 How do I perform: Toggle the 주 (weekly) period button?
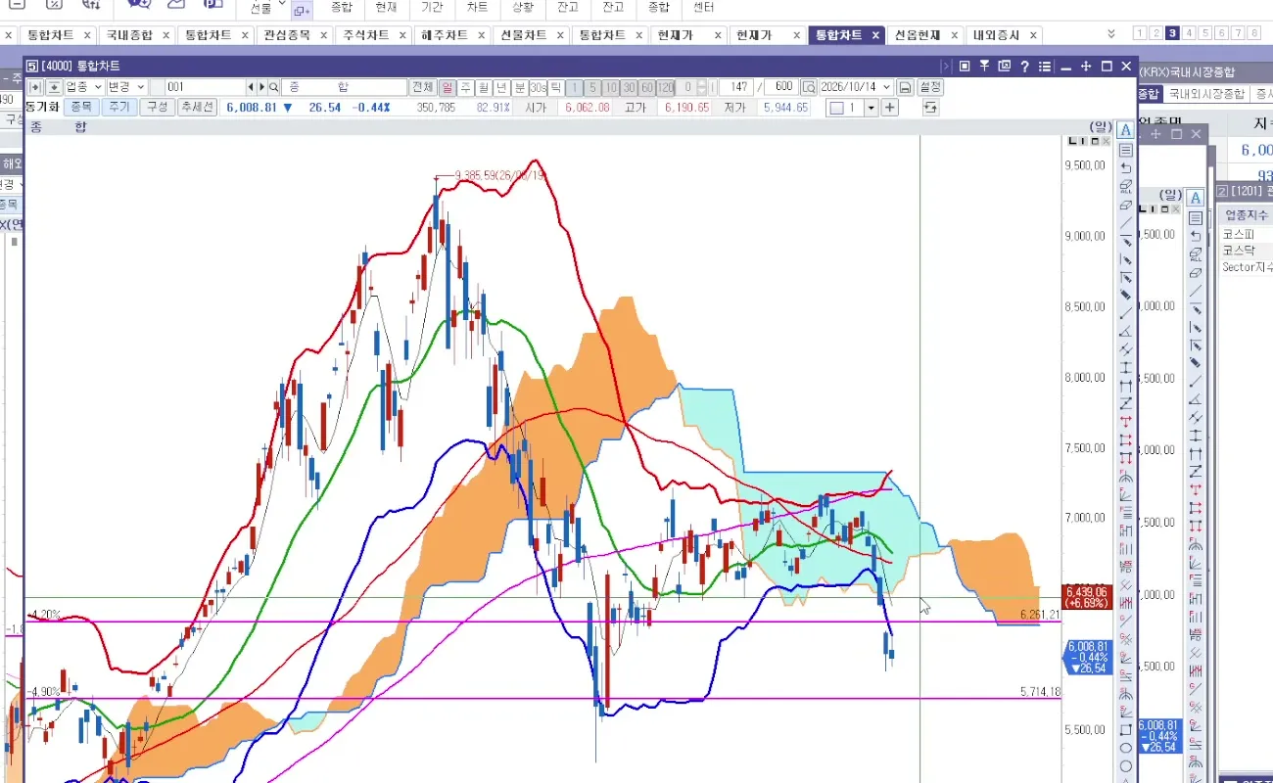(x=466, y=87)
